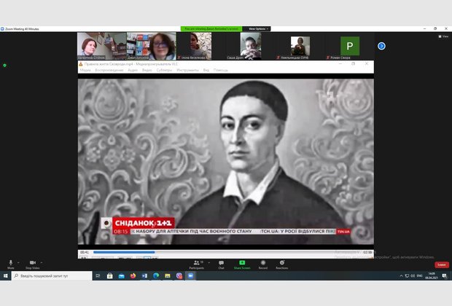Open the Помощь menu in VLC
The width and height of the screenshot is (452, 306).
(x=220, y=70)
